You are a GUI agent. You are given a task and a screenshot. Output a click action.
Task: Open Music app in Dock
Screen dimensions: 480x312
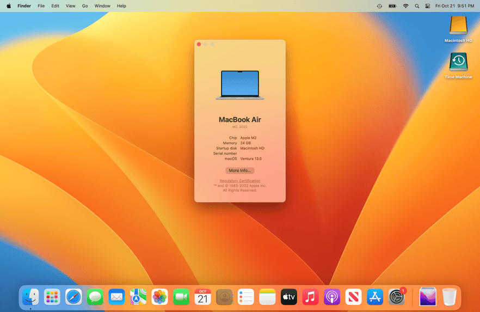[x=310, y=297]
